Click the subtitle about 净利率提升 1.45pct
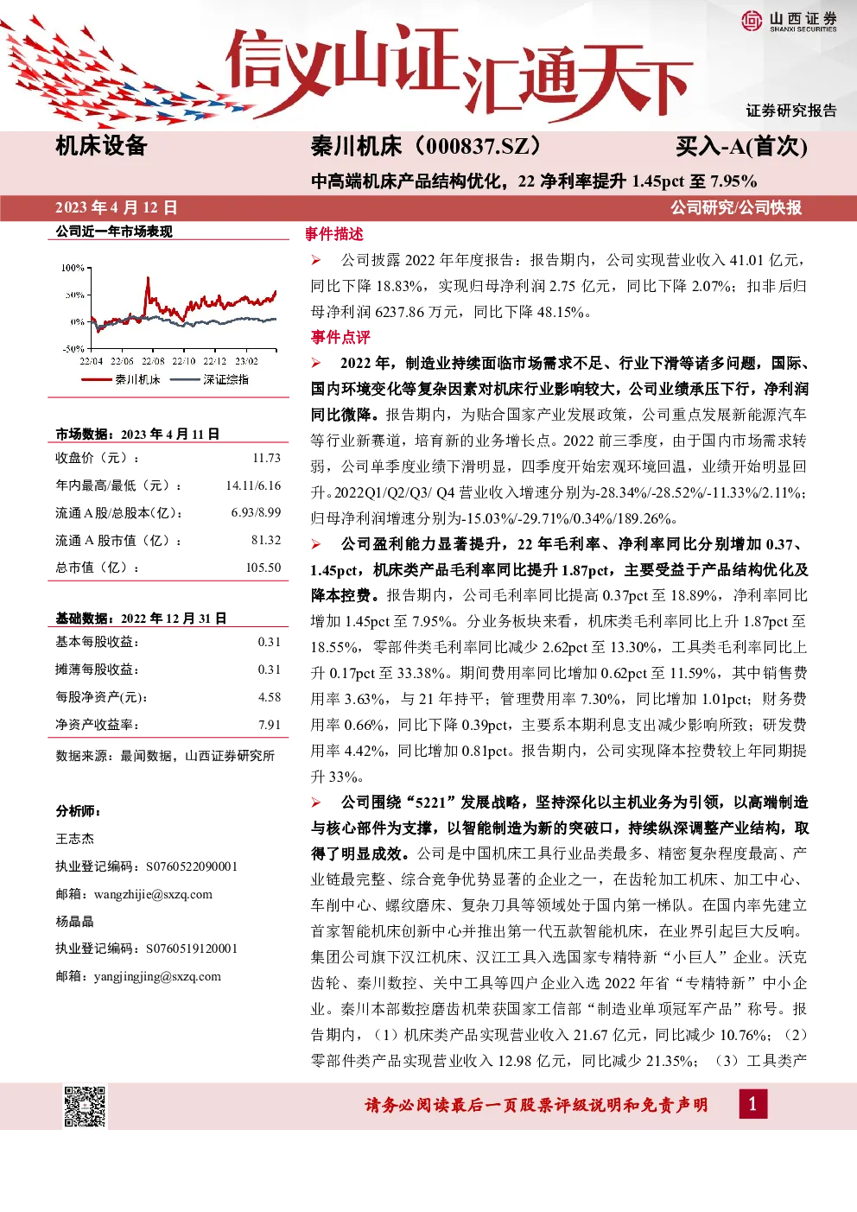This screenshot has width=857, height=1212. pos(534,181)
